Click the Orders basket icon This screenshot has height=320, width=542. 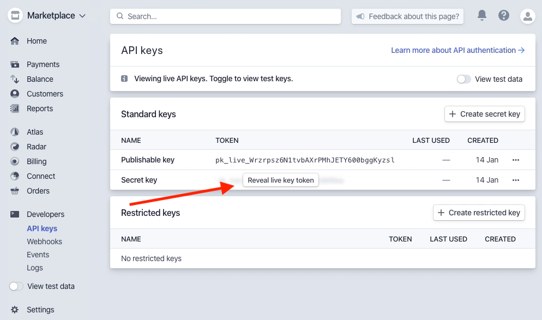click(15, 191)
